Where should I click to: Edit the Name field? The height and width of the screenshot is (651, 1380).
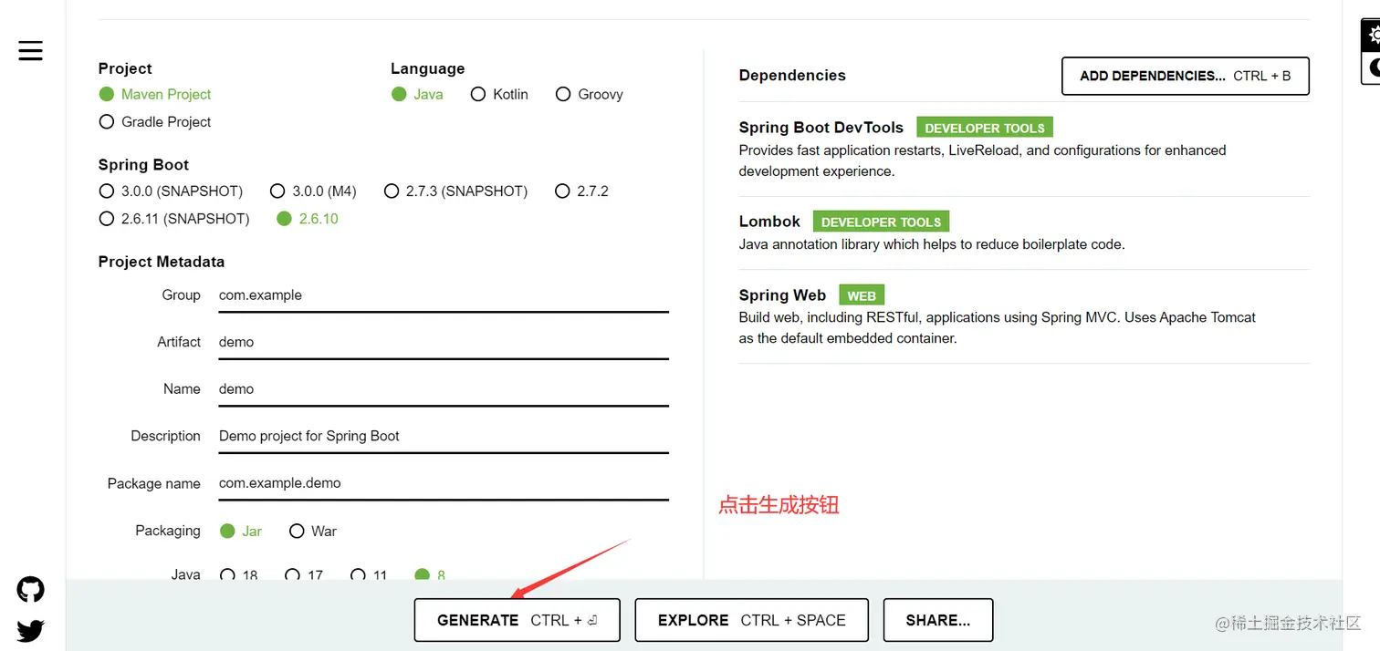[x=444, y=389]
